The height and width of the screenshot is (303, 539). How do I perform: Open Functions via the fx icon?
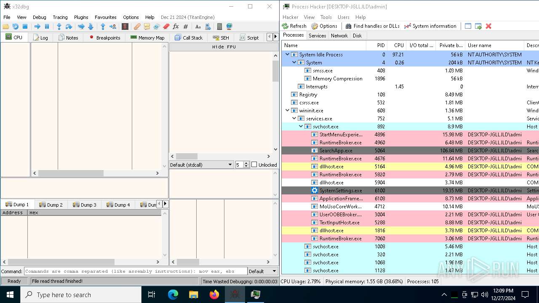click(x=176, y=27)
